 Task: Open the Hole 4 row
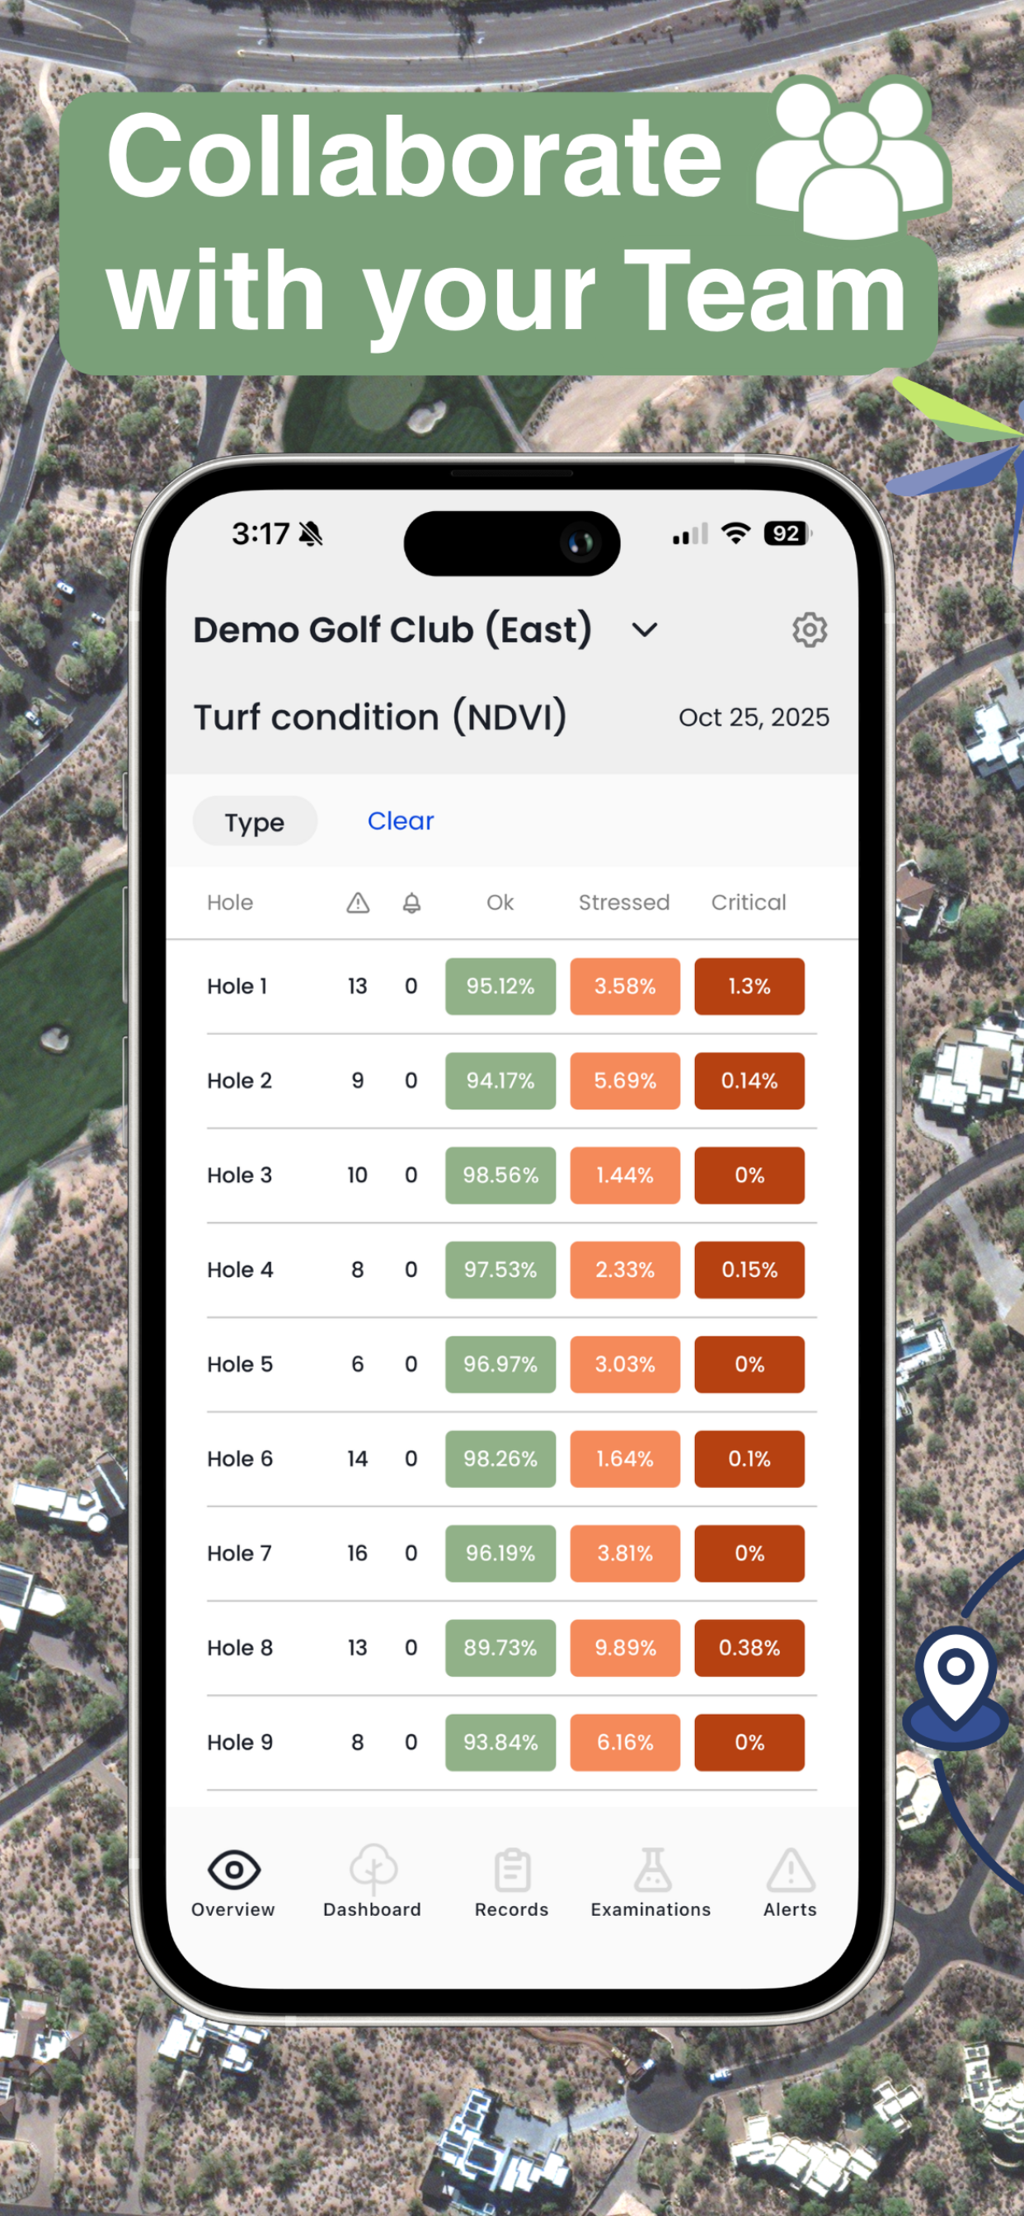[x=512, y=1270]
